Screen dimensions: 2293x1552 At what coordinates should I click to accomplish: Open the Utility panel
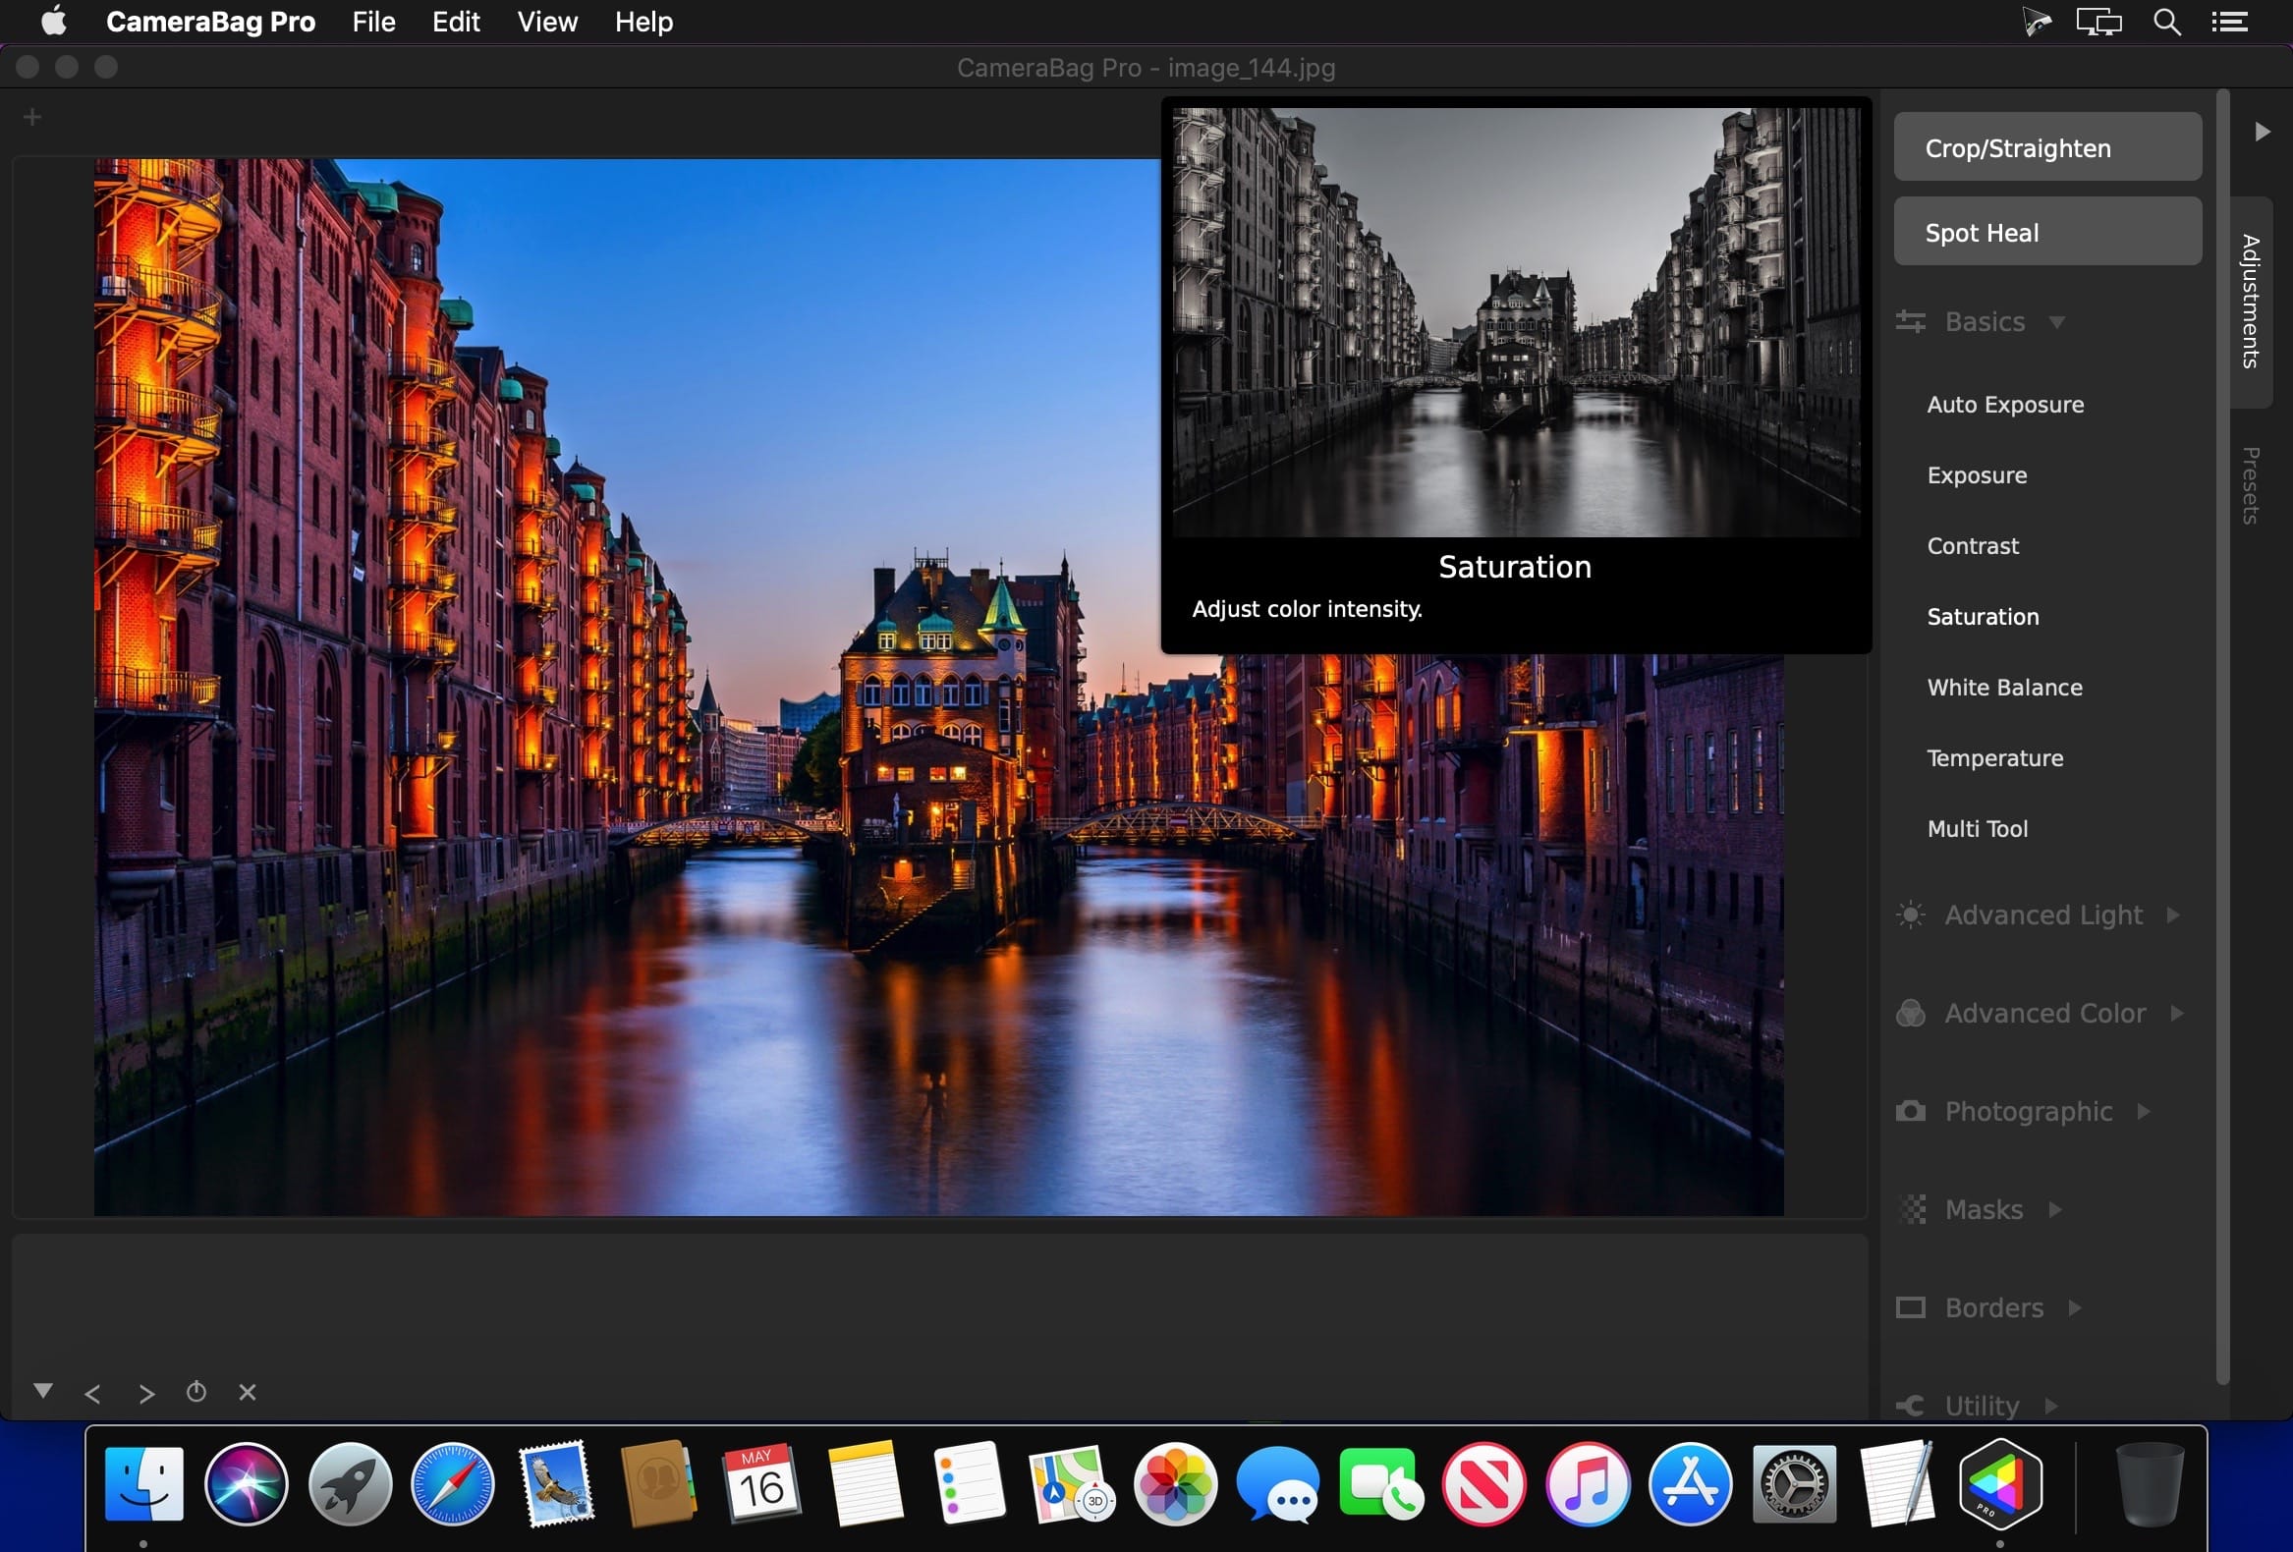pos(1980,1405)
